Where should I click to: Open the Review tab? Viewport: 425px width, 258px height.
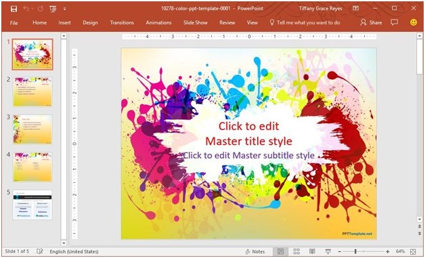[x=227, y=23]
